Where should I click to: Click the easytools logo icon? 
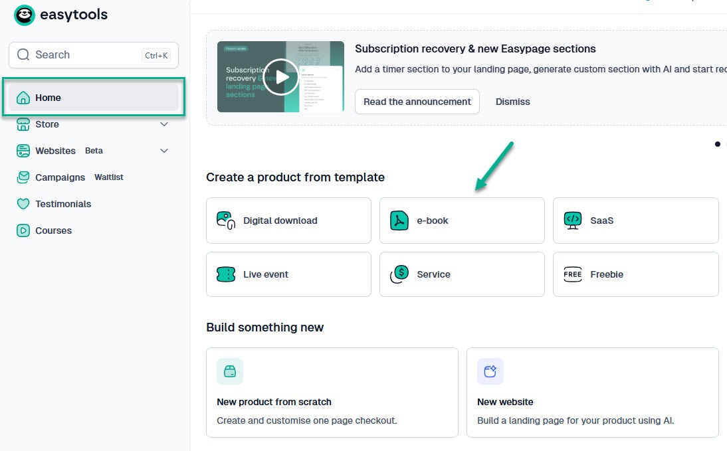click(24, 15)
